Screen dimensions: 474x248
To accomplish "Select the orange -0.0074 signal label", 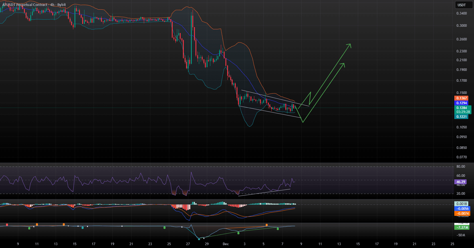I will tap(462, 214).
